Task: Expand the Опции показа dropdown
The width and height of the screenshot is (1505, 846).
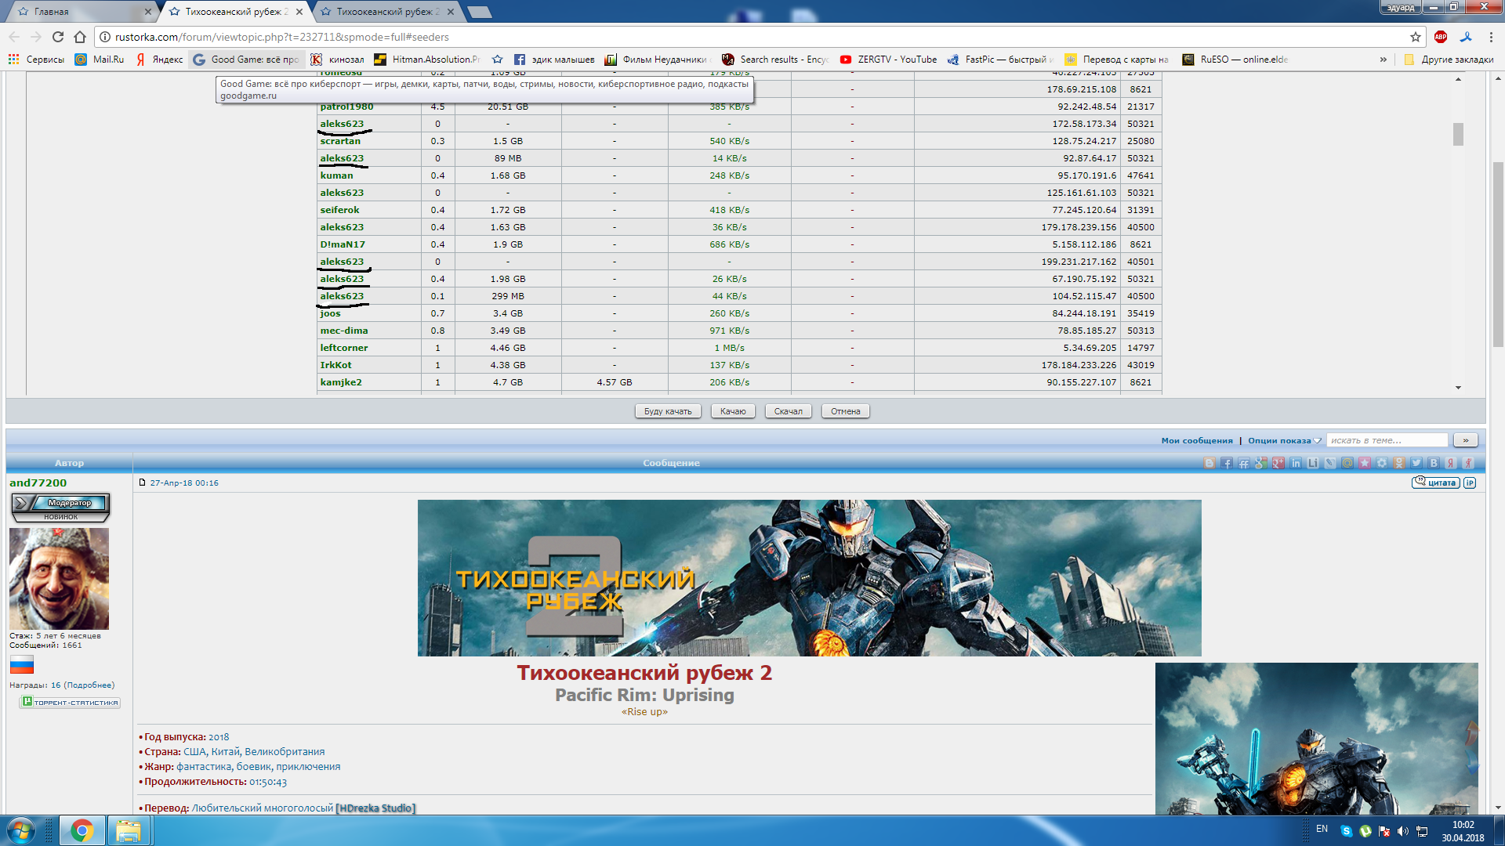Action: 1284,440
